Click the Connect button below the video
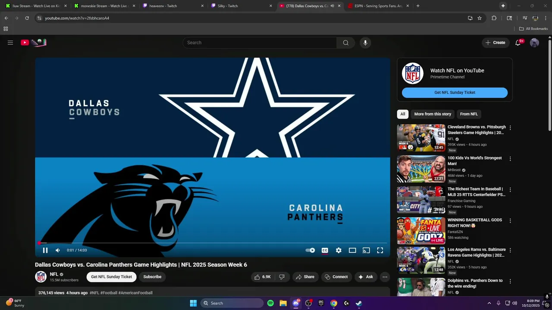 pyautogui.click(x=336, y=277)
